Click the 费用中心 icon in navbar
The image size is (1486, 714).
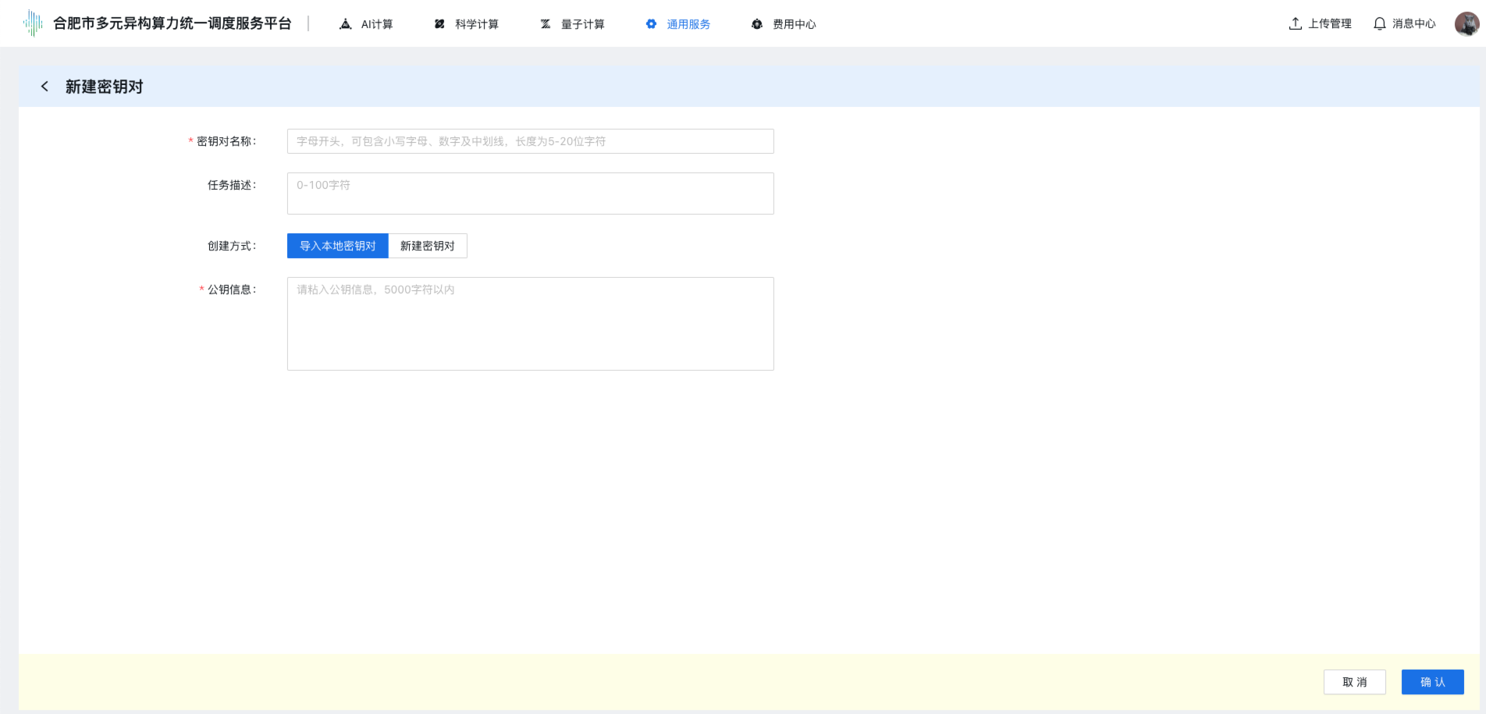tap(757, 24)
